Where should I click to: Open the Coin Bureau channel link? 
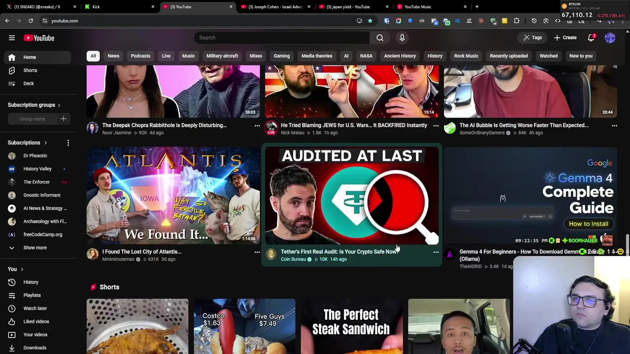pos(293,259)
